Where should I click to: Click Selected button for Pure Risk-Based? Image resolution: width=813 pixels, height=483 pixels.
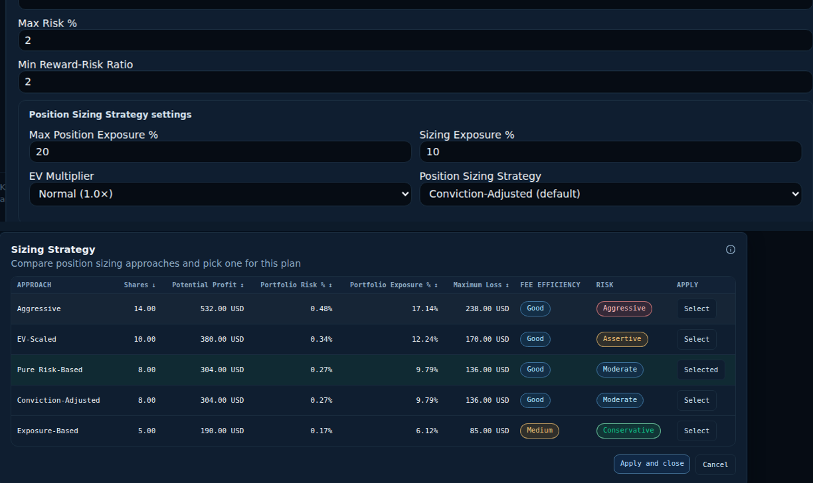701,370
